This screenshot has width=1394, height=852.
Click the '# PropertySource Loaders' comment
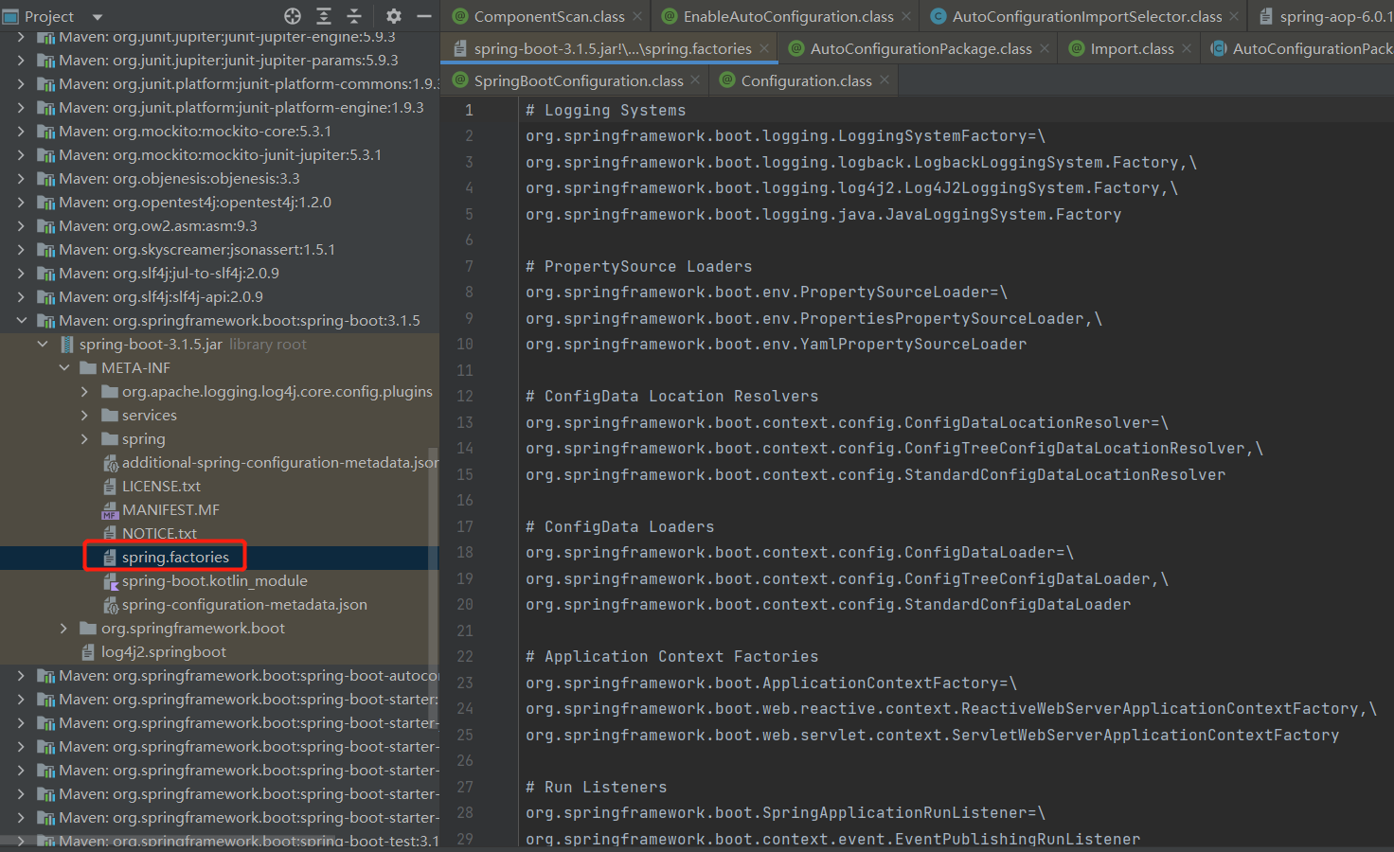click(639, 267)
